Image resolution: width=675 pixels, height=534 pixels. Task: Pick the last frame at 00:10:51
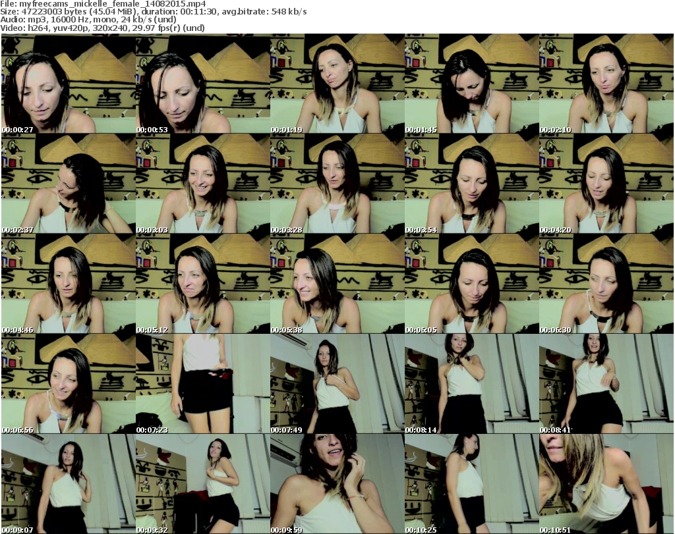[606, 484]
